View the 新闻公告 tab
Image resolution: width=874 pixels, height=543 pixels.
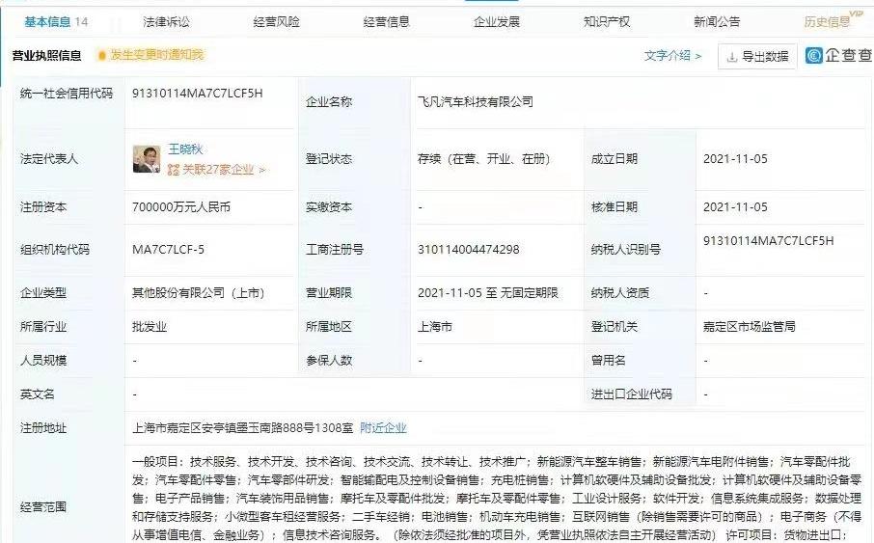(717, 21)
